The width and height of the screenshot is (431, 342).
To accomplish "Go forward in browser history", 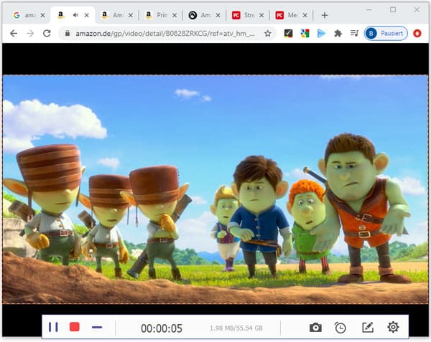I will tap(30, 34).
